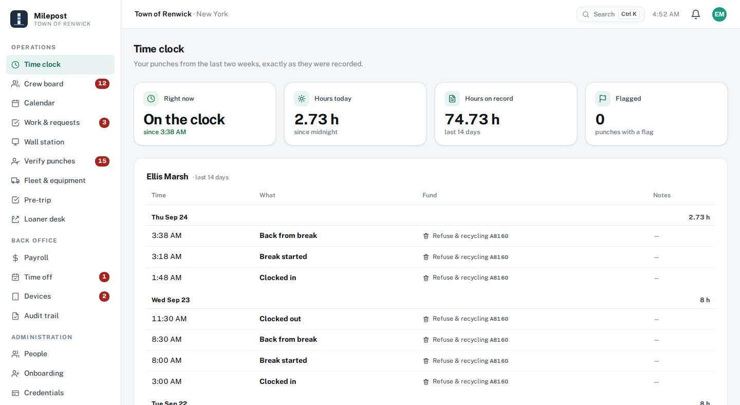Open the notifications bell
The height and width of the screenshot is (405, 740).
(x=696, y=14)
